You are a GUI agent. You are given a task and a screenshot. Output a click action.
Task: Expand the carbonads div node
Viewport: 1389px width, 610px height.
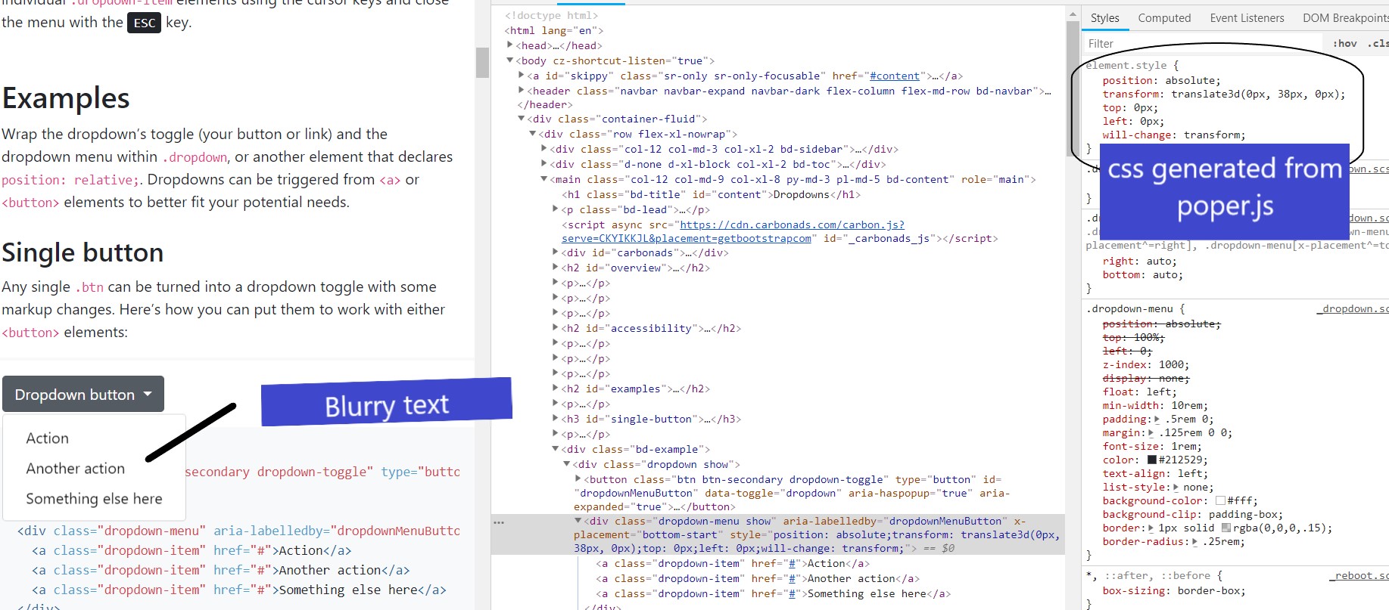click(556, 252)
